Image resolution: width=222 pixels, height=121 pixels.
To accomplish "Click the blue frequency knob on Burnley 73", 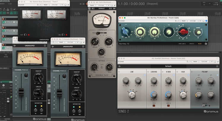I will click(x=126, y=31).
